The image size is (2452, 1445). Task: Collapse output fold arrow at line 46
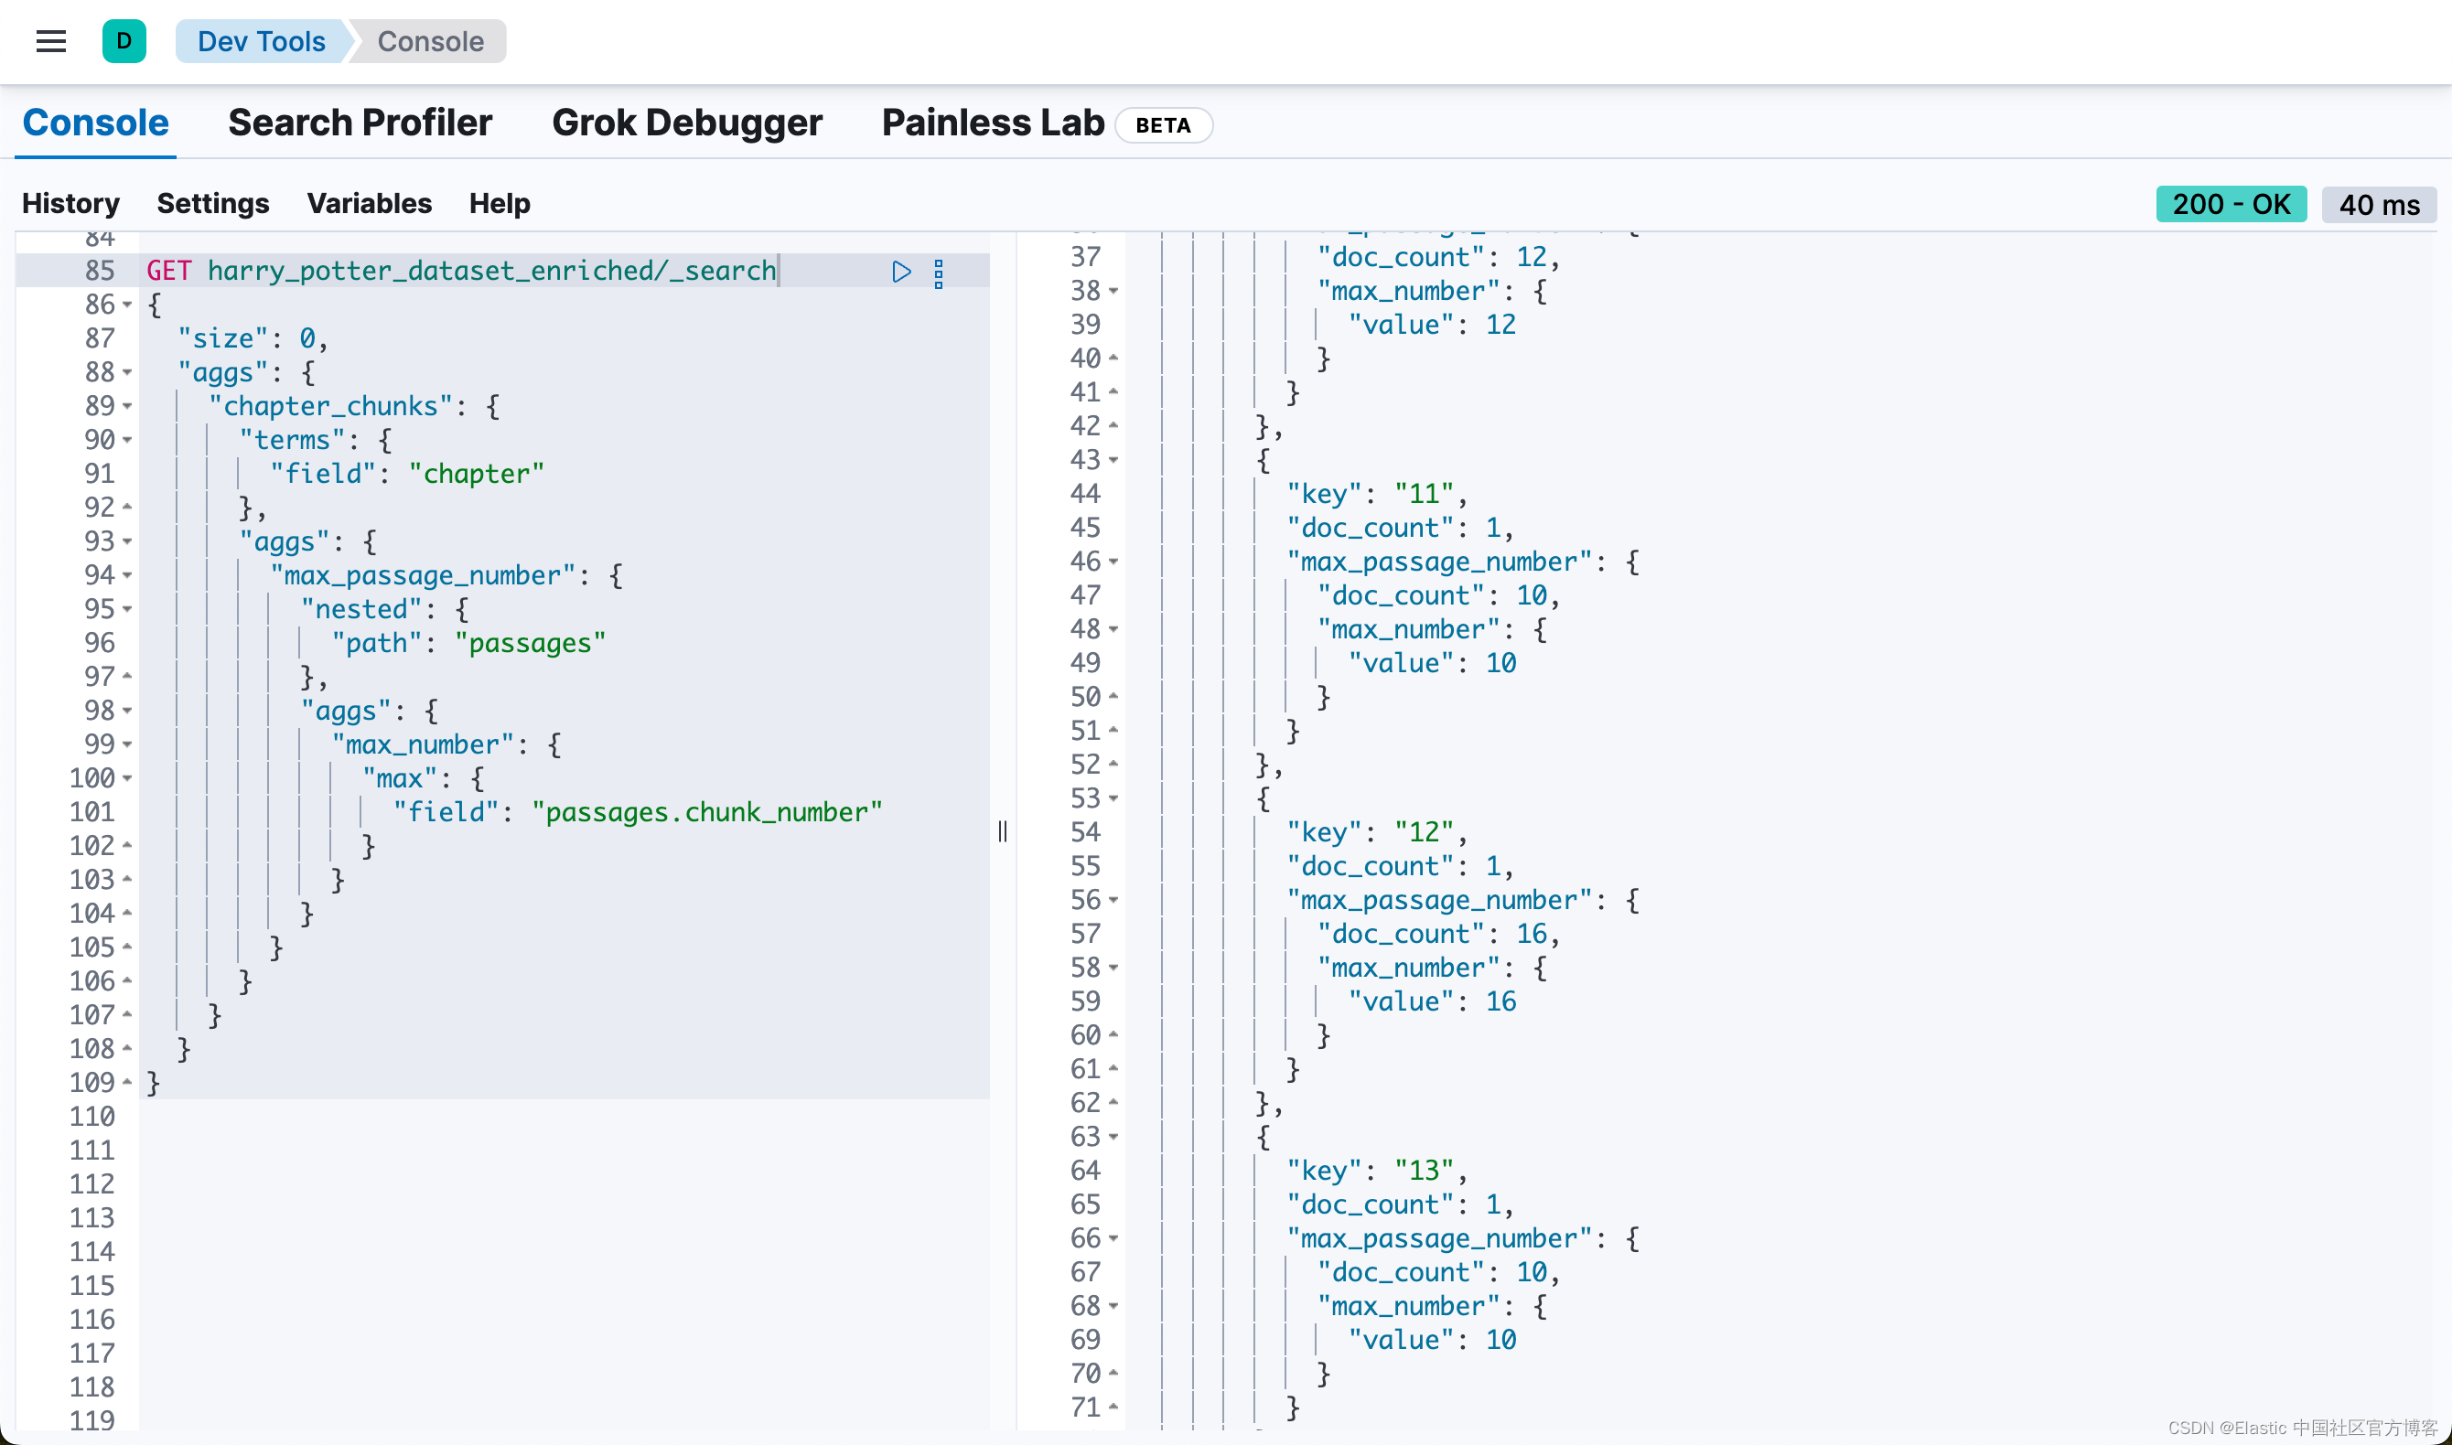(1113, 562)
